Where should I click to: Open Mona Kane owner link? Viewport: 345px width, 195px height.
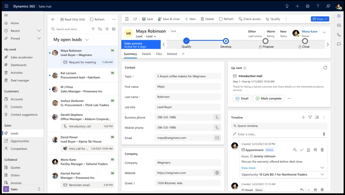pyautogui.click(x=309, y=32)
